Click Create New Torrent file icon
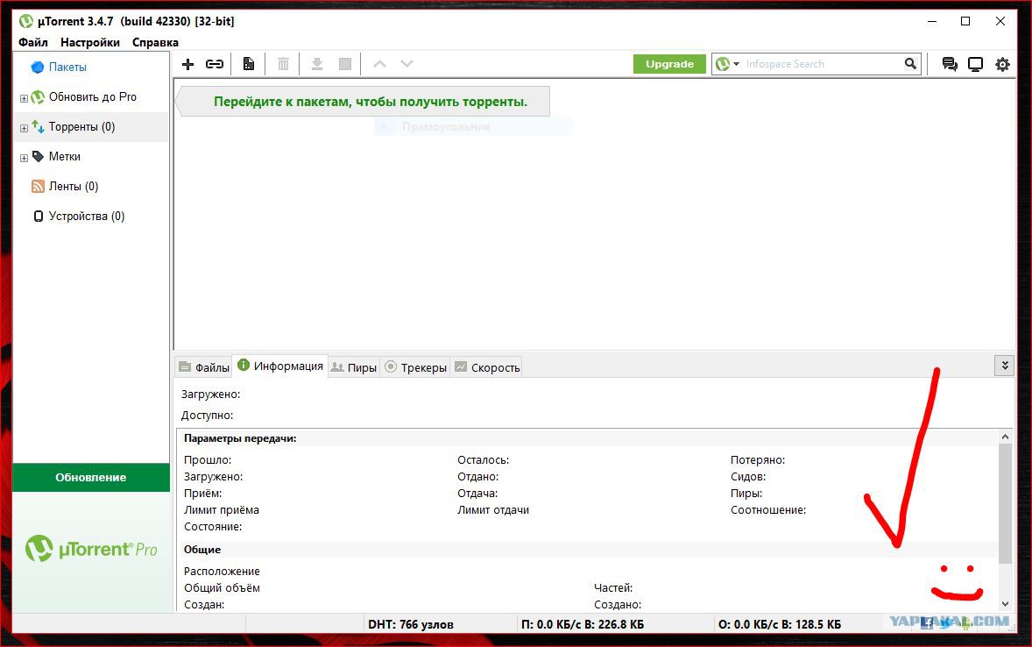This screenshot has height=647, width=1032. [x=248, y=64]
